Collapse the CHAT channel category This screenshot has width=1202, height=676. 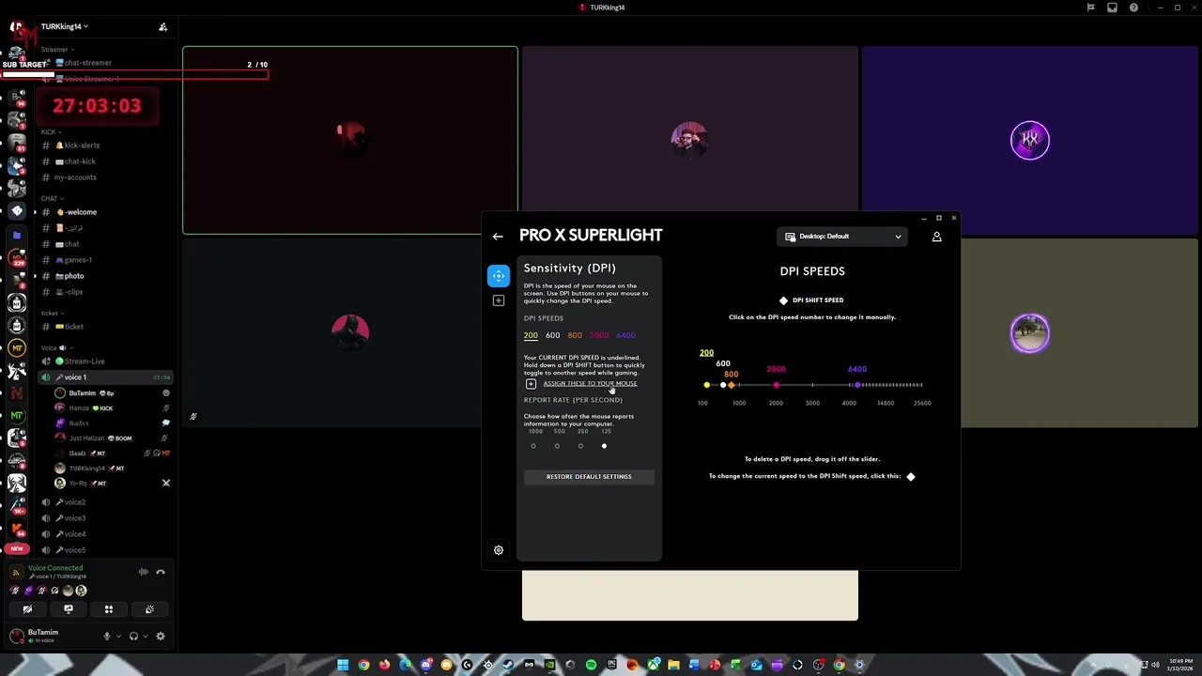tap(52, 199)
